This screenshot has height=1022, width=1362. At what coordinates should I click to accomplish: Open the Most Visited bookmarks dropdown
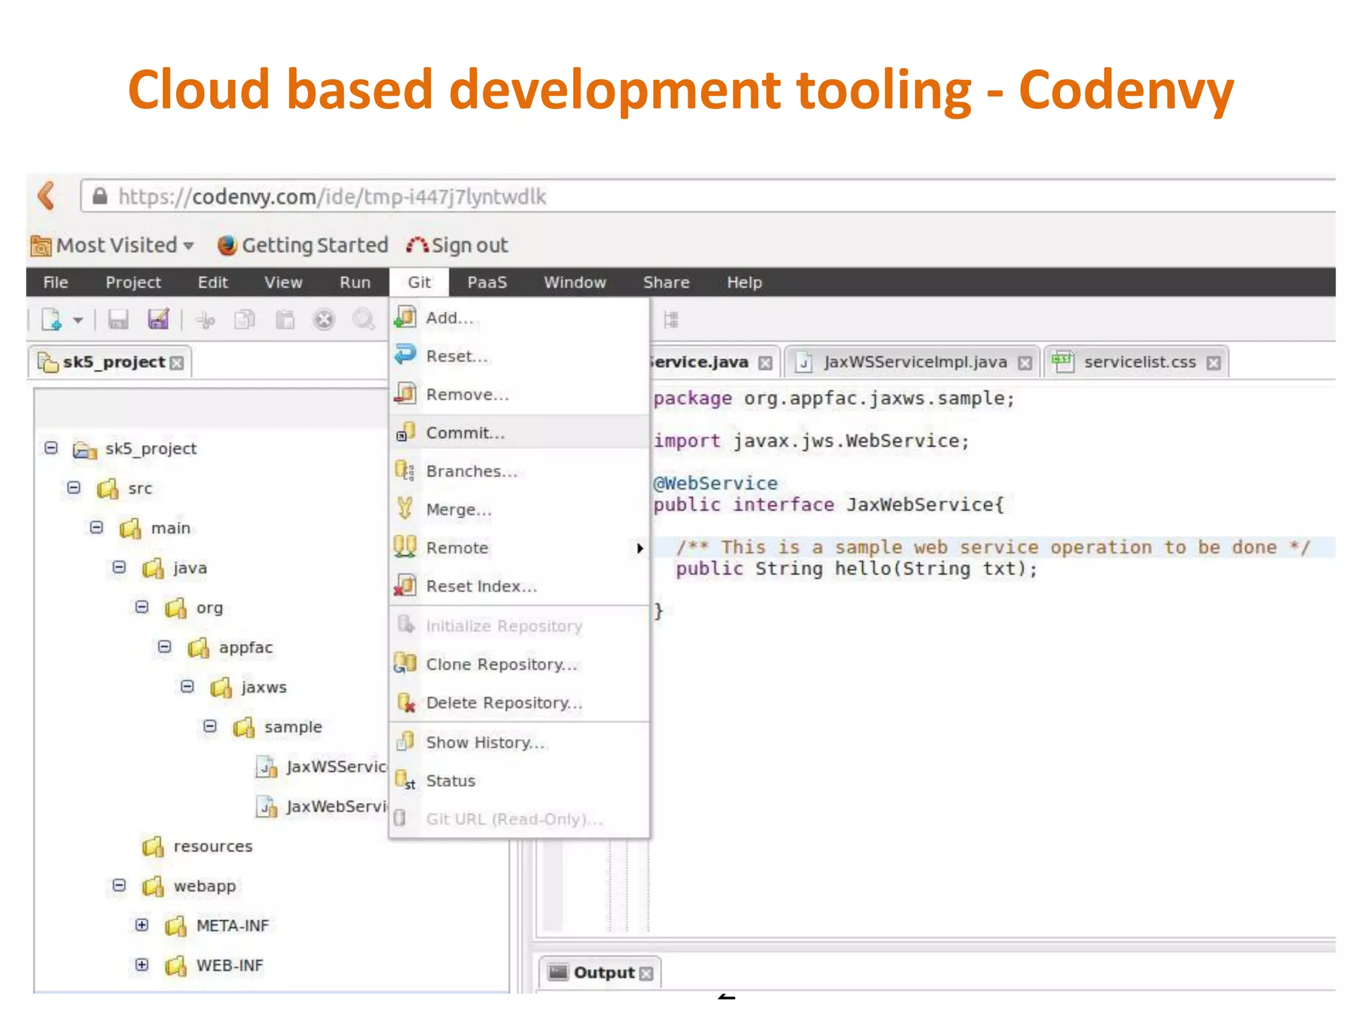(x=189, y=246)
